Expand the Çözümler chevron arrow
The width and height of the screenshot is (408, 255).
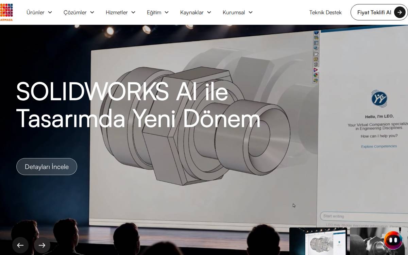click(92, 12)
